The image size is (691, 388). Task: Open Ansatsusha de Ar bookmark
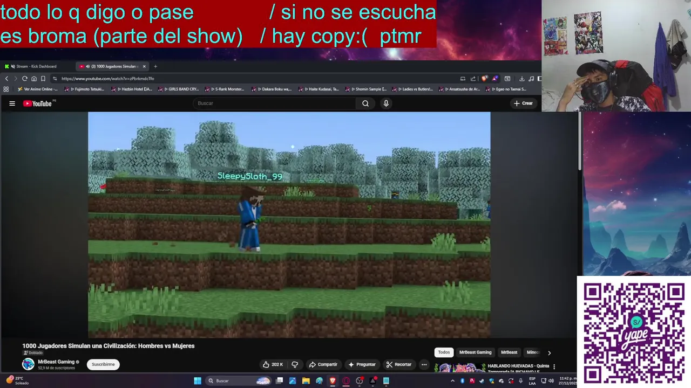(459, 89)
